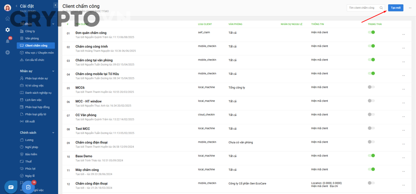The image size is (416, 194).
Task: Turn on the CC Văn phòng toggle
Action: coord(371,115)
